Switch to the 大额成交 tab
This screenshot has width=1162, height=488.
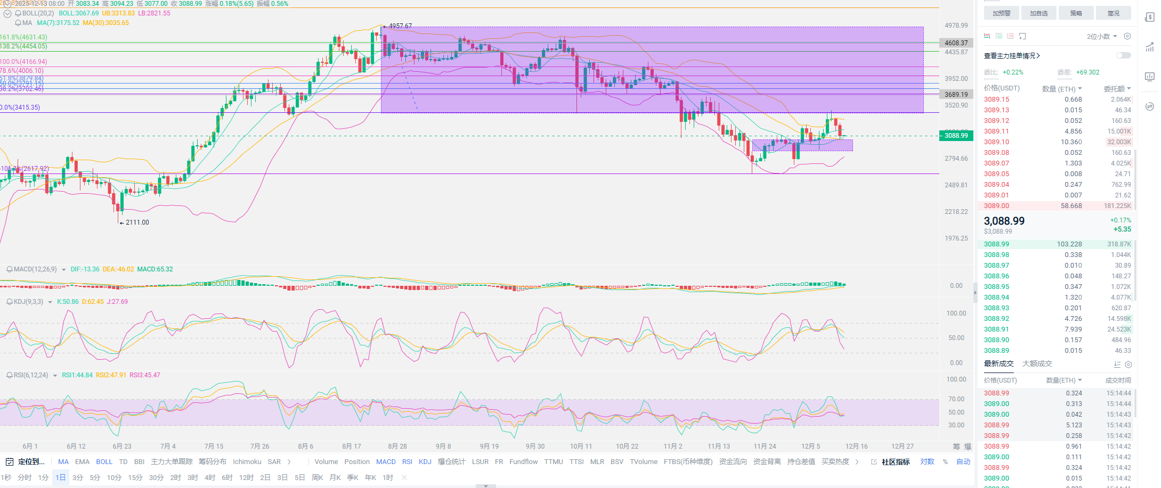coord(1037,364)
